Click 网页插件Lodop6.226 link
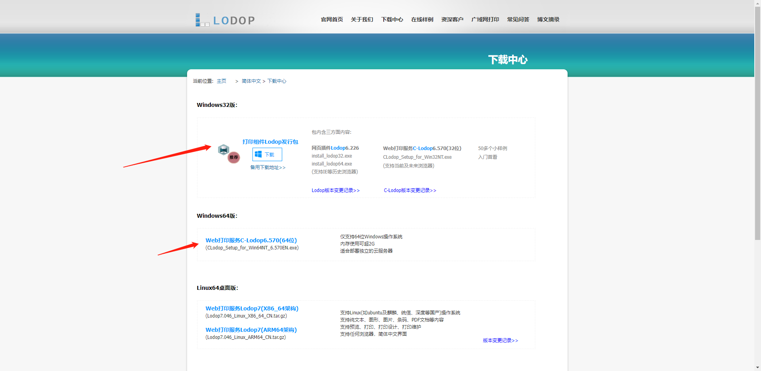Viewport: 761px width, 371px height. coord(335,148)
